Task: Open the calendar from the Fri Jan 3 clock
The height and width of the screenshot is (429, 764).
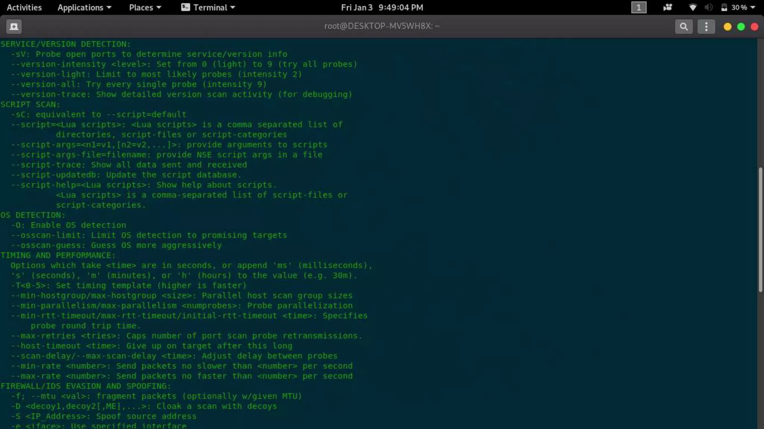Action: (382, 7)
